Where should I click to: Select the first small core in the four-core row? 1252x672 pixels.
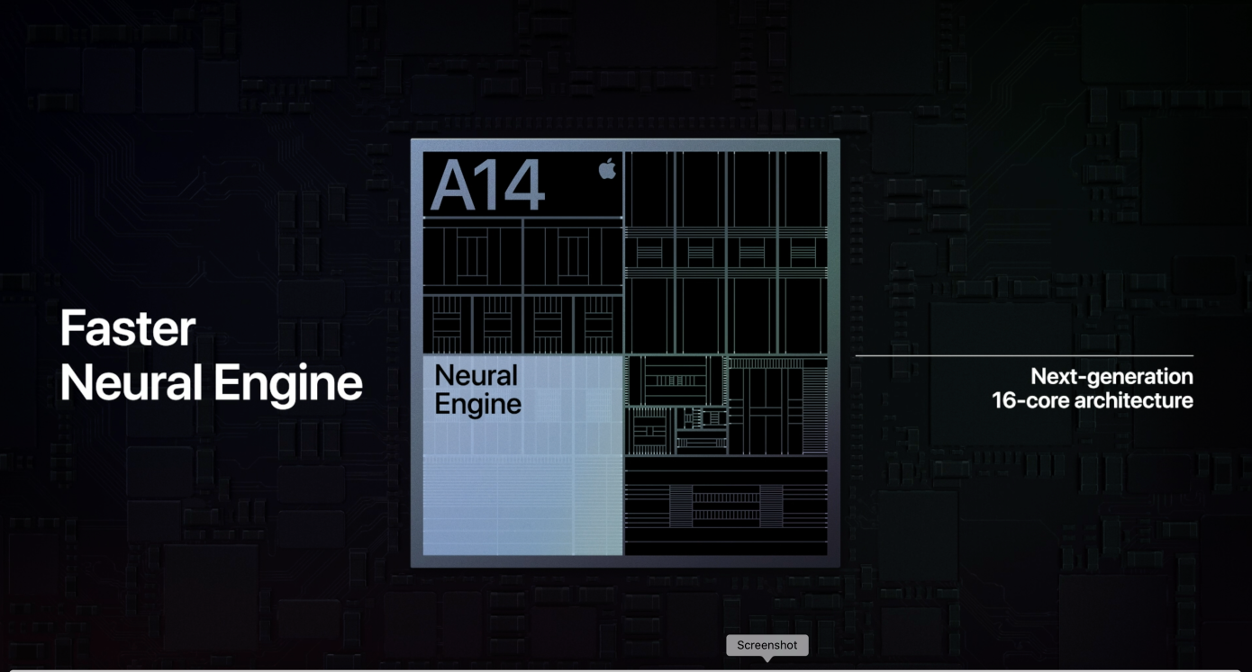pos(447,324)
